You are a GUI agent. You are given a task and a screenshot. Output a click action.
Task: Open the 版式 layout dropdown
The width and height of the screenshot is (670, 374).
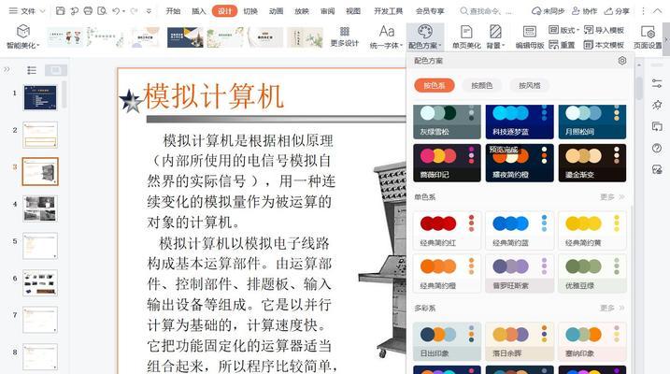click(563, 30)
